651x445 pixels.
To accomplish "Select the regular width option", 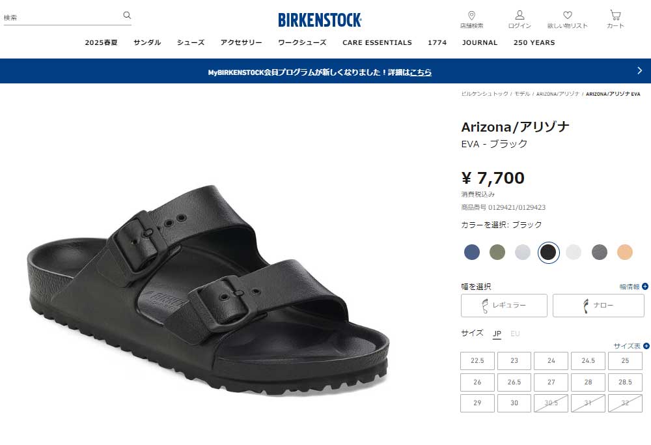I will 504,306.
